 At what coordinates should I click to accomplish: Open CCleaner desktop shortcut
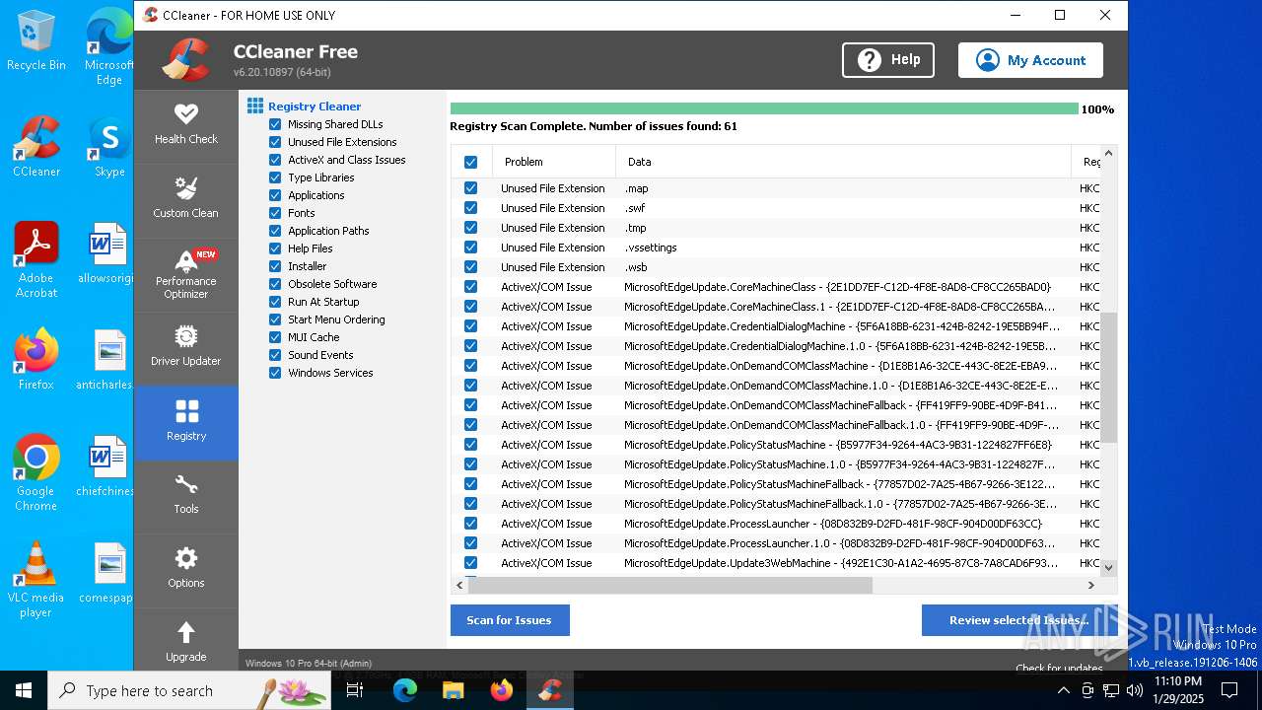36,146
